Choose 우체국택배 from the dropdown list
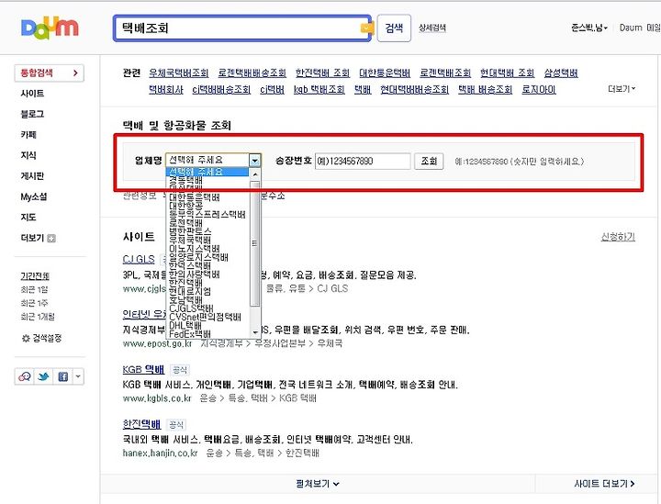661x504 pixels. 190,240
